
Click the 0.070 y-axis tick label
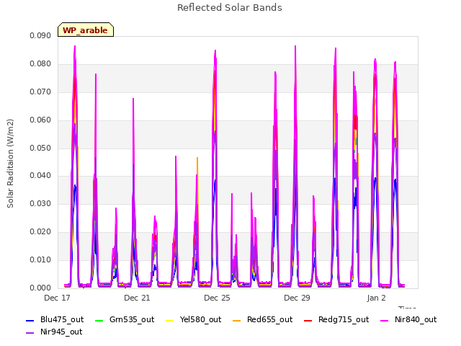click(x=40, y=92)
